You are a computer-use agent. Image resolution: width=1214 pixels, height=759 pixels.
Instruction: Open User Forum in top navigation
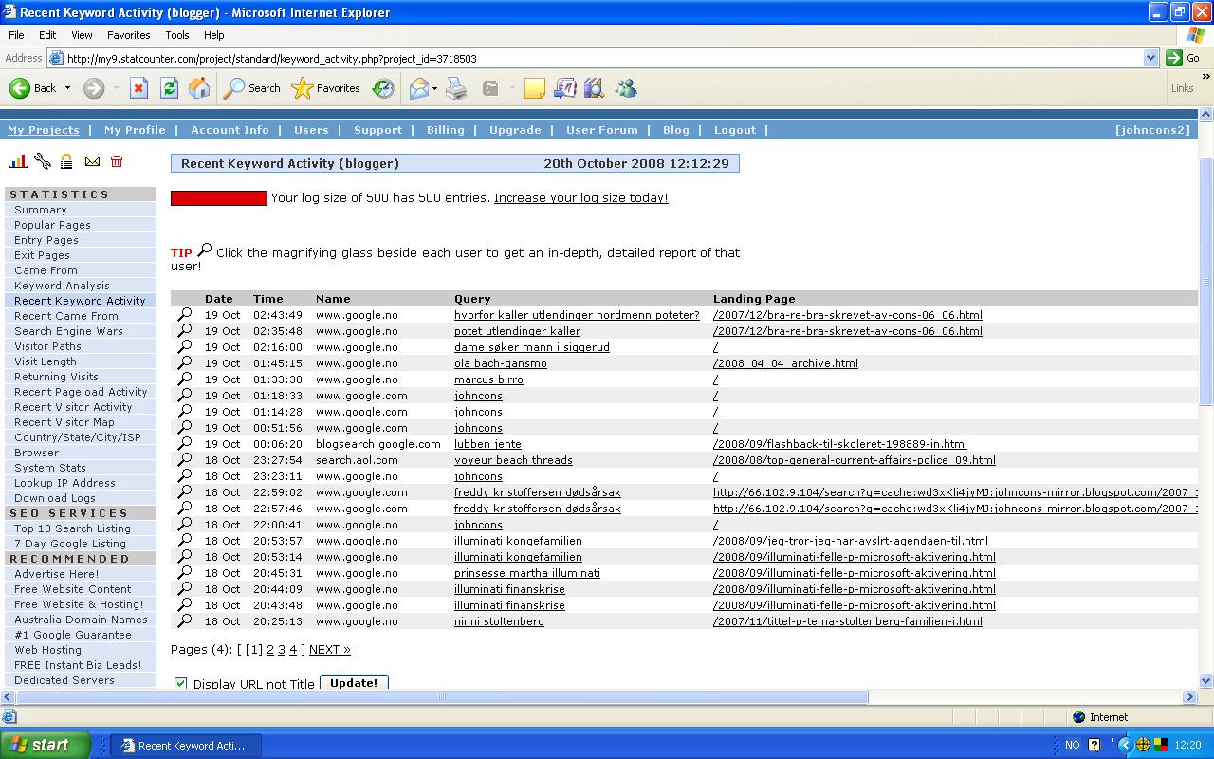[602, 130]
